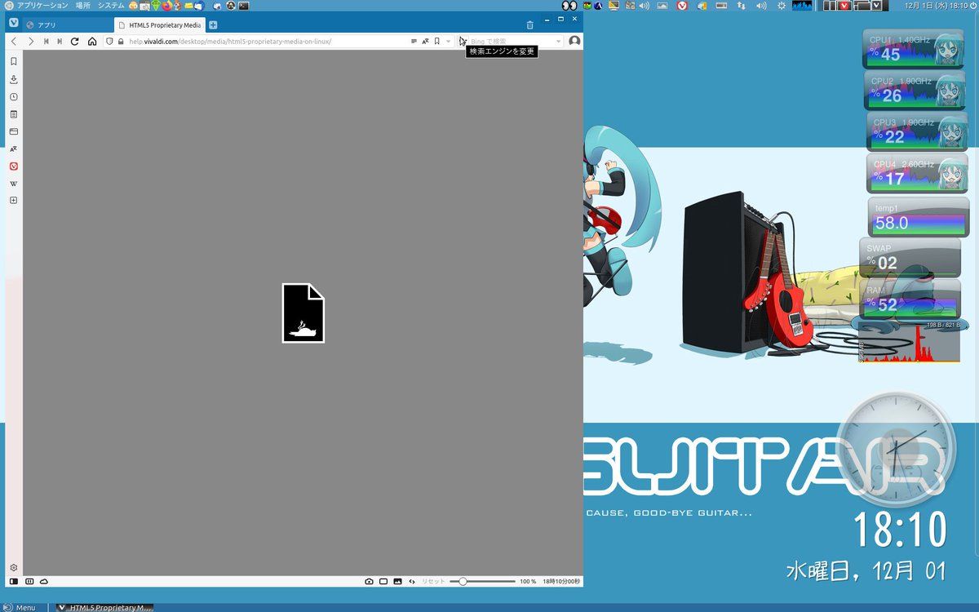Open the user profile avatar
The image size is (979, 612).
pos(574,41)
